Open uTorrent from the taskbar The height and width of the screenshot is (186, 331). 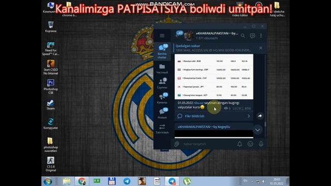187,181
